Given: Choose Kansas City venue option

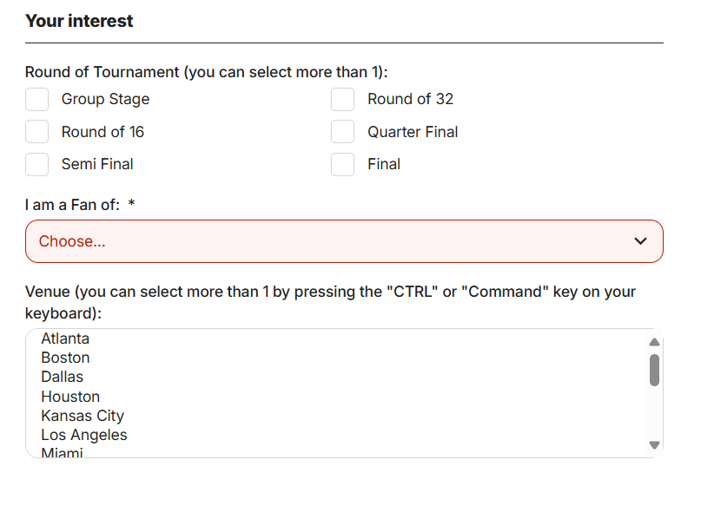Looking at the screenshot, I should (83, 416).
